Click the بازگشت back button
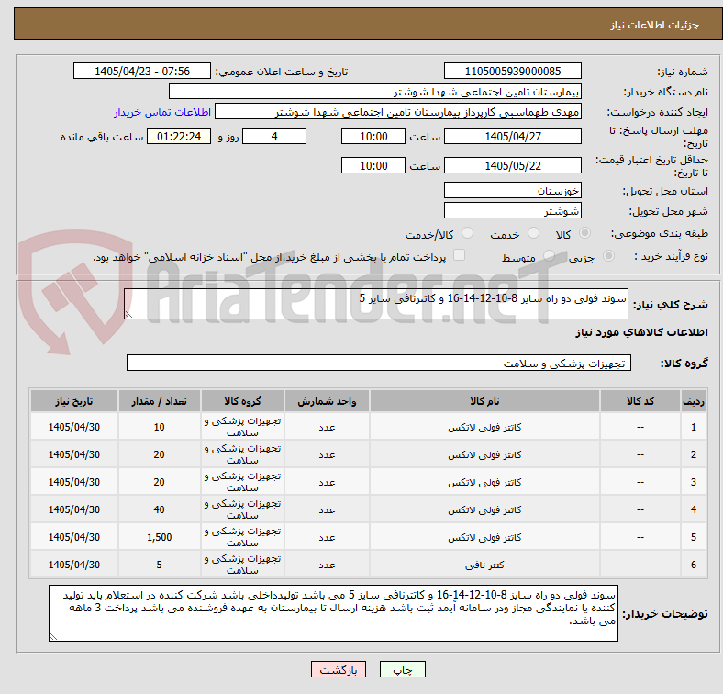 click(339, 669)
